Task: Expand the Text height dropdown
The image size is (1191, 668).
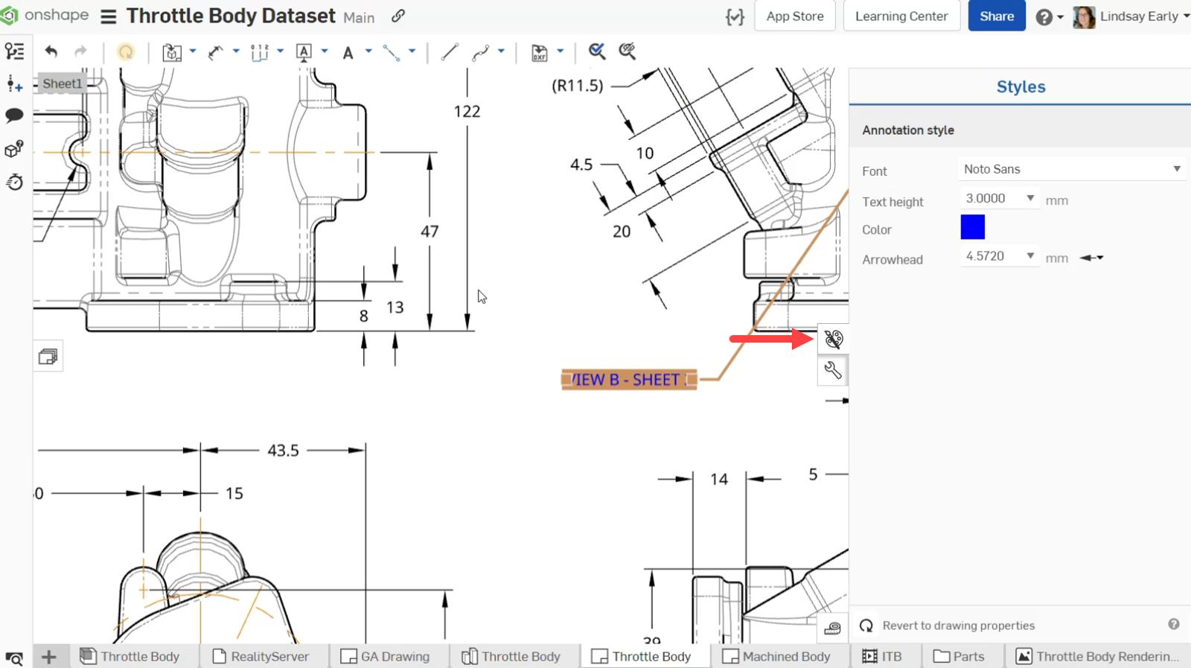Action: coord(1030,198)
